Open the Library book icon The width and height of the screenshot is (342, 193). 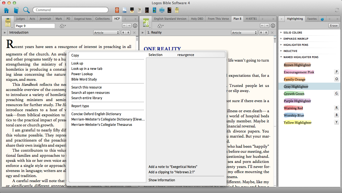[x=16, y=10]
